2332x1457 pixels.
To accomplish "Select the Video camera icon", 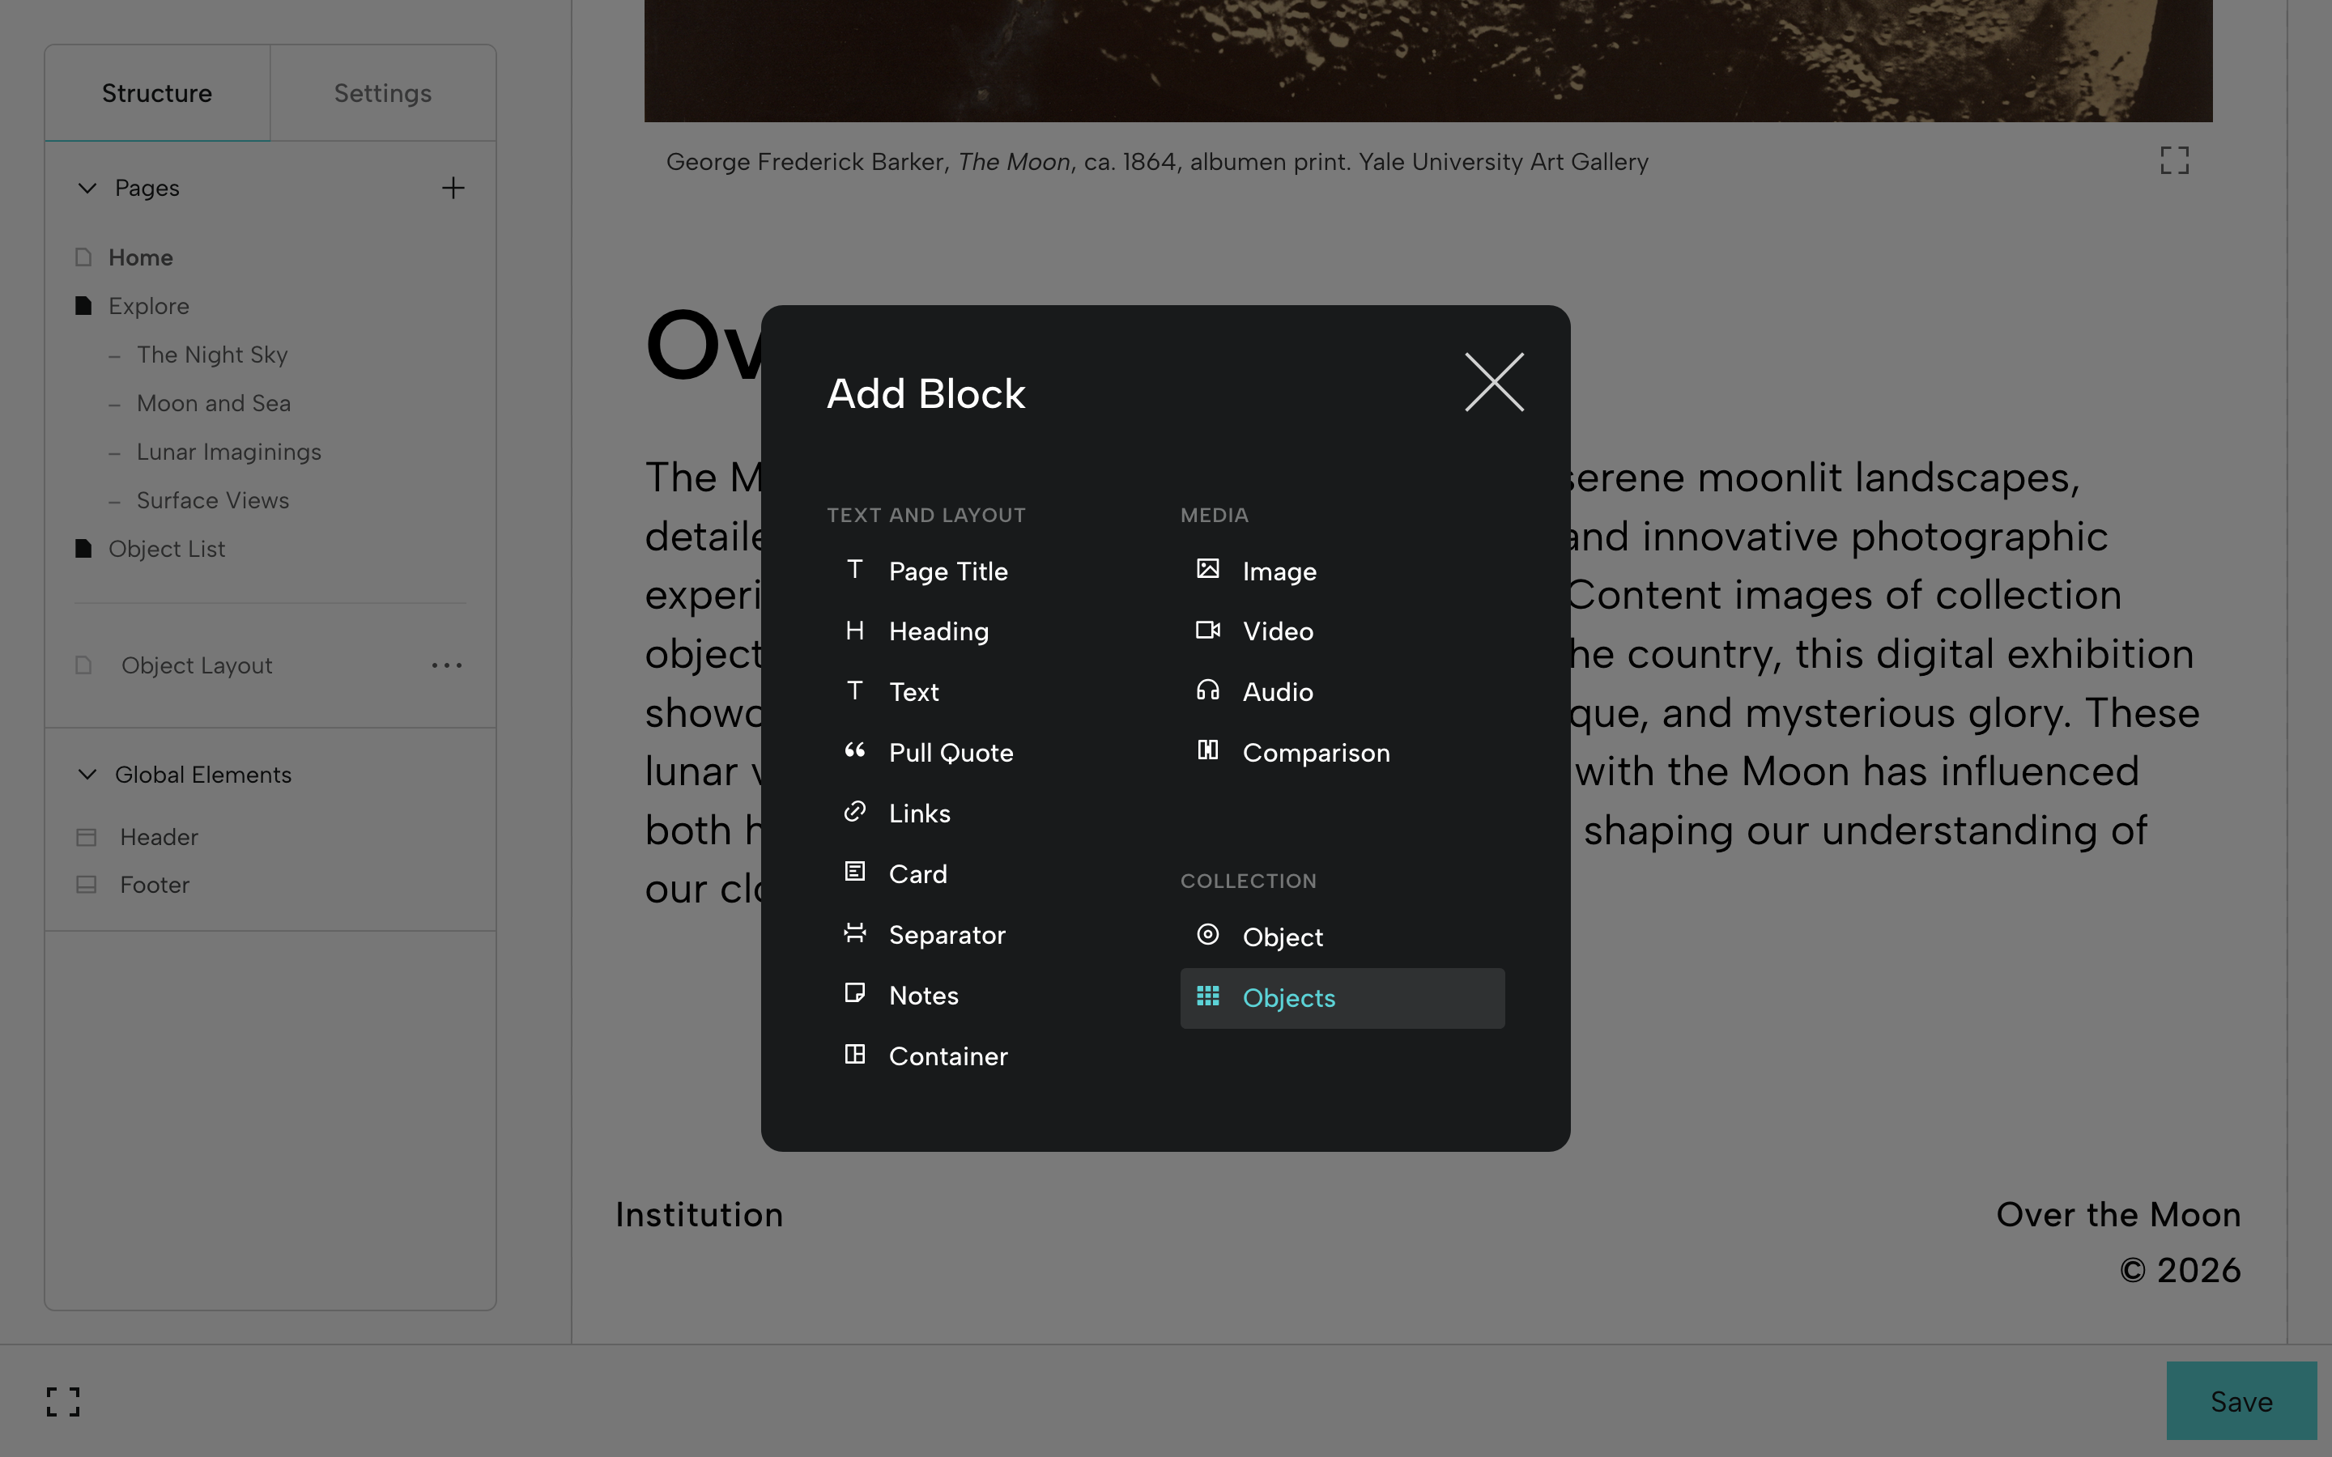I will [x=1207, y=631].
